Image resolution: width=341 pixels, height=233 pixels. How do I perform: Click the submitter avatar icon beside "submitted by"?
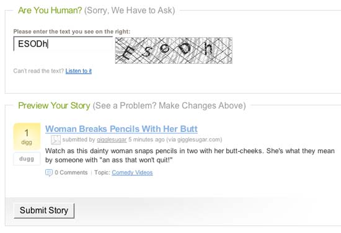[x=56, y=140]
